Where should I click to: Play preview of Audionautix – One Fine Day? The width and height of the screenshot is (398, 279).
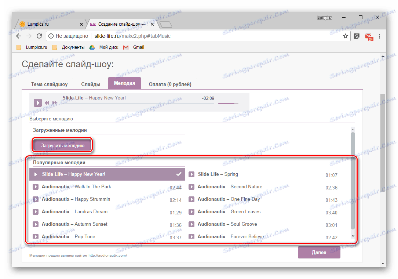191,199
